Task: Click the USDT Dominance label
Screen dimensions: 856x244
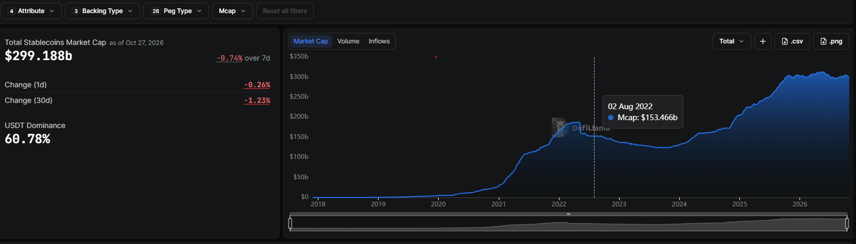Action: click(35, 125)
